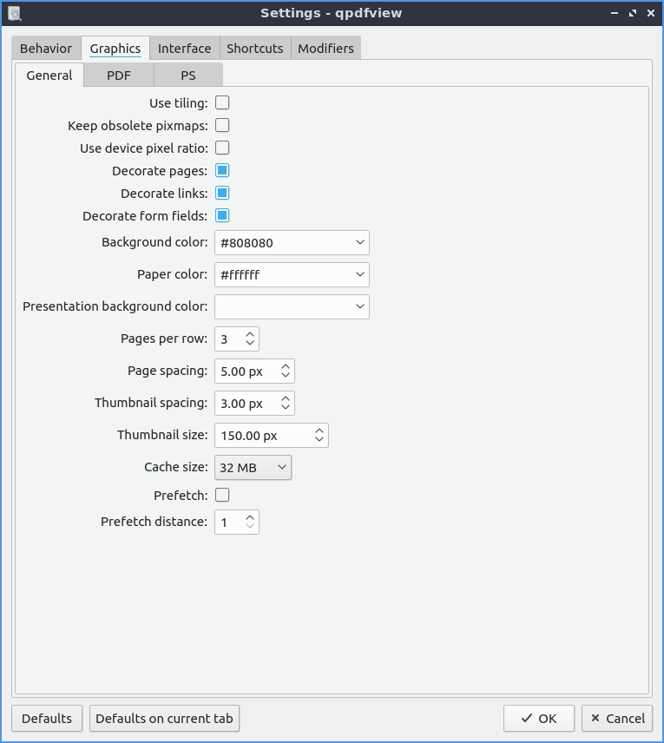This screenshot has width=664, height=743.
Task: Cancel the settings dialog
Action: coord(618,719)
